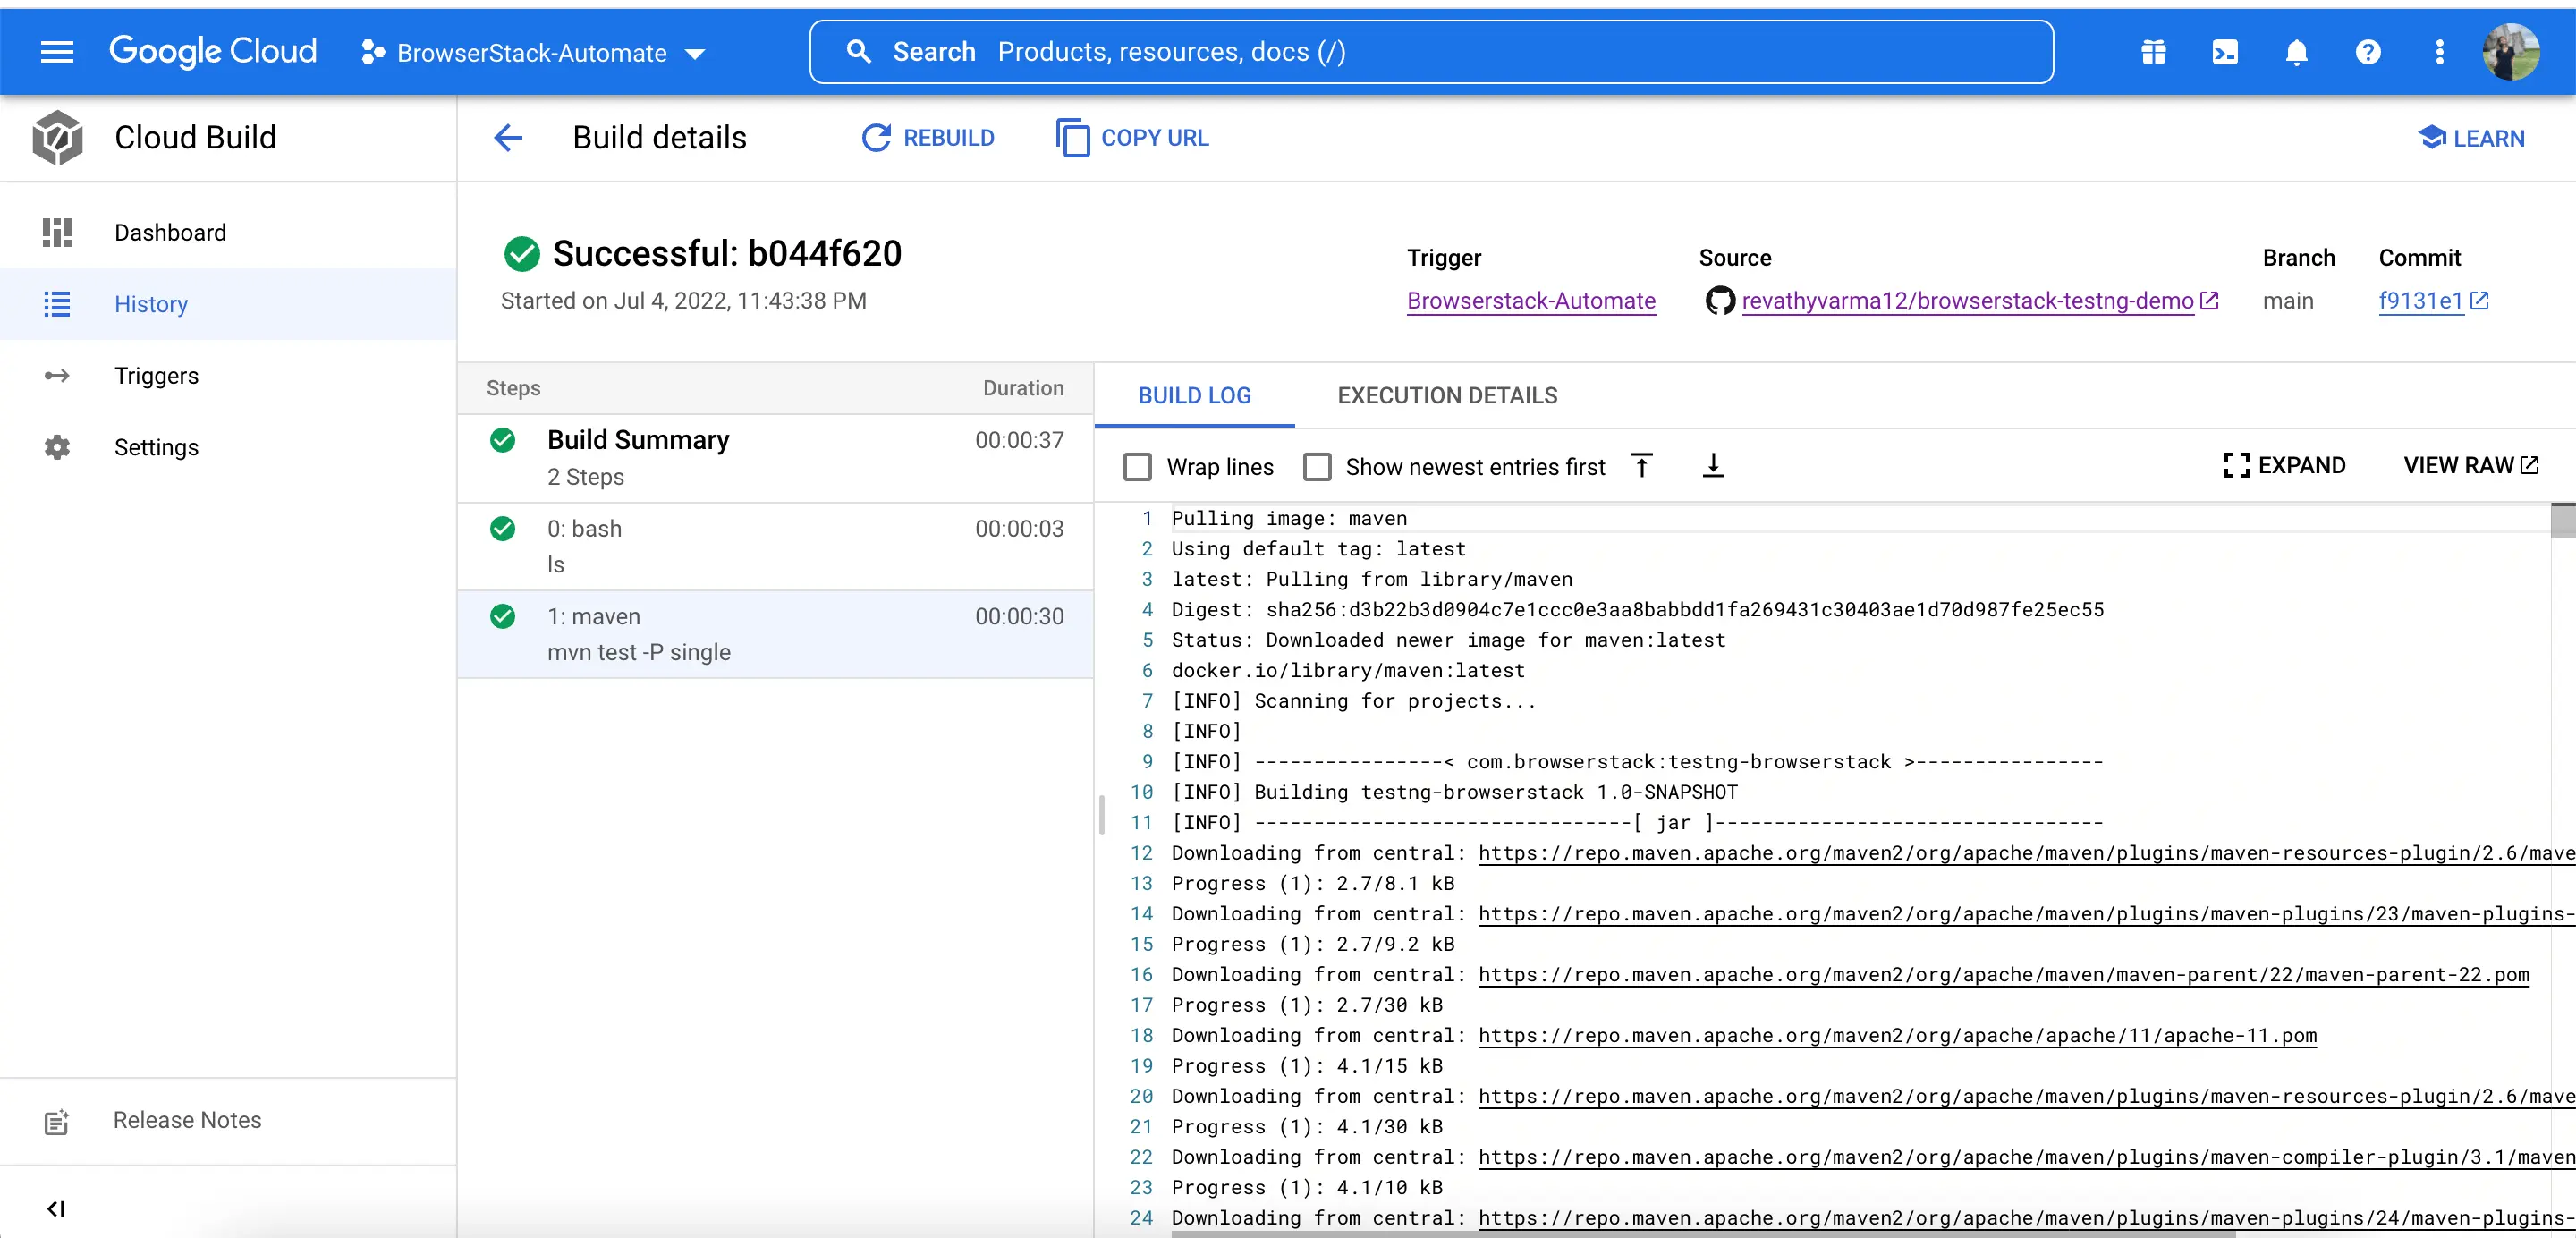Open the f9131e1 commit link

pos(2419,301)
